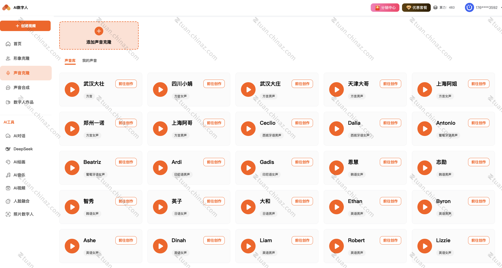
Task: Open the 优惠套餐 offers button
Action: coord(416,8)
